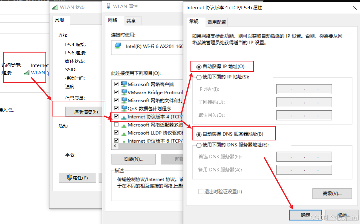Uncheck the QoS 数据包计划程序 checkbox
Viewport: 360px width, 224px height.
(116, 108)
